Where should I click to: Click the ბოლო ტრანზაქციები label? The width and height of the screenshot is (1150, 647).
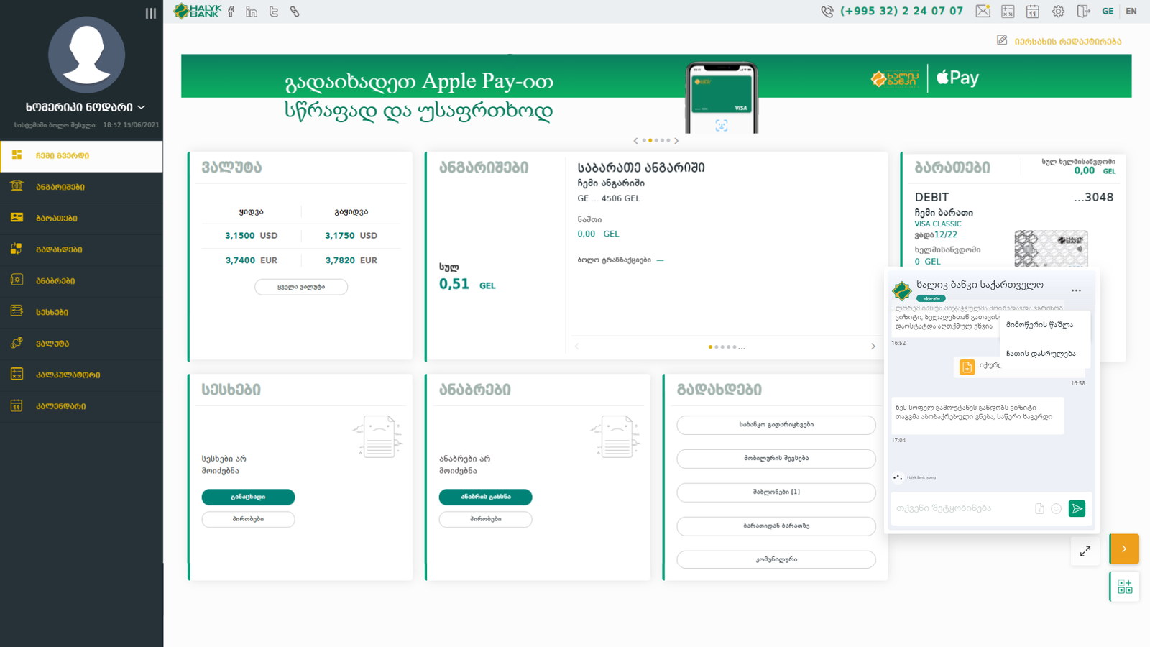(x=614, y=260)
